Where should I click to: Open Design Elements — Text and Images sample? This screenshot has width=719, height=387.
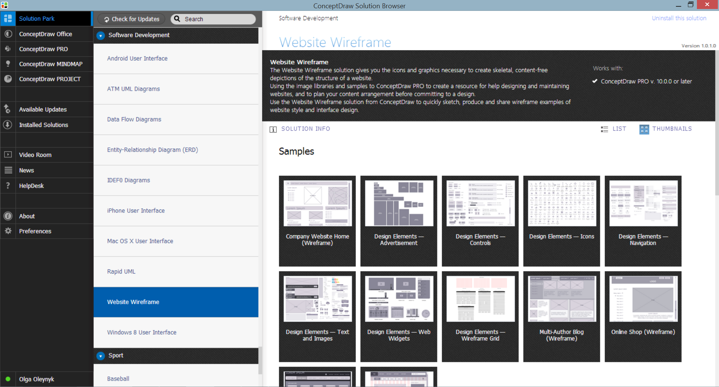point(317,317)
